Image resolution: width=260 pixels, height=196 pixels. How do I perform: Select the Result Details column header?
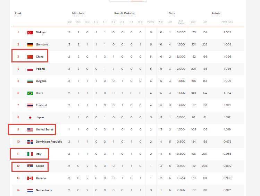(124, 13)
